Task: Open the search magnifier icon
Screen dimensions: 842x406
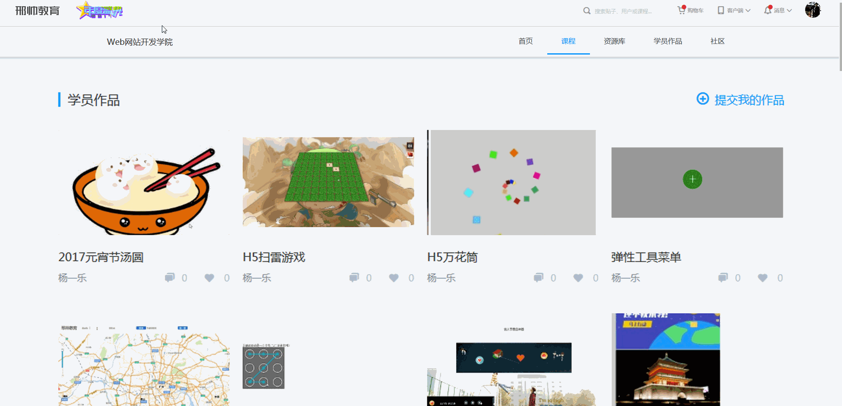Action: (587, 10)
